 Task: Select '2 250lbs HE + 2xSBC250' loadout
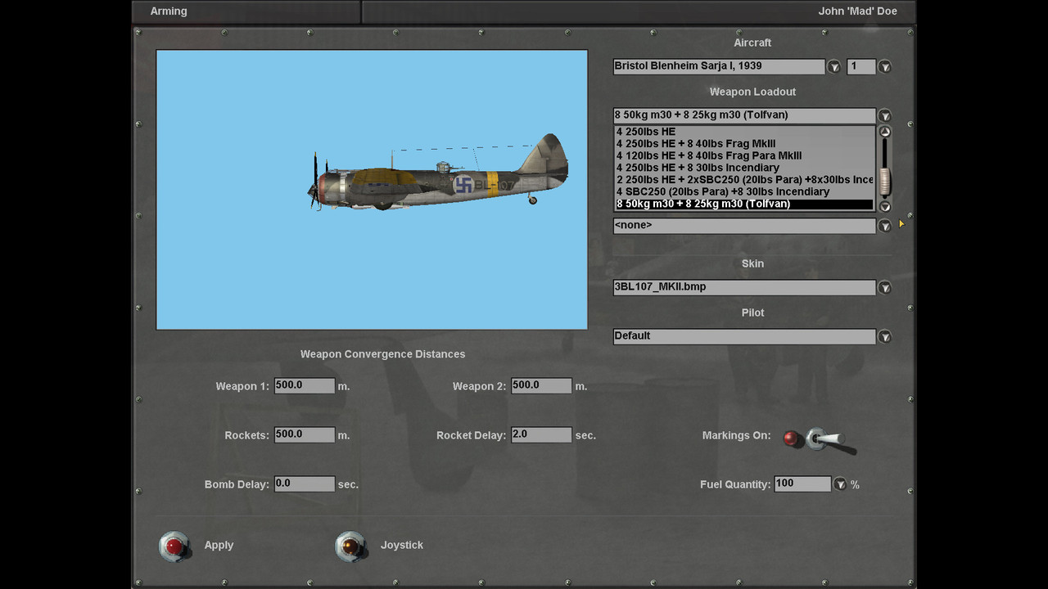745,180
